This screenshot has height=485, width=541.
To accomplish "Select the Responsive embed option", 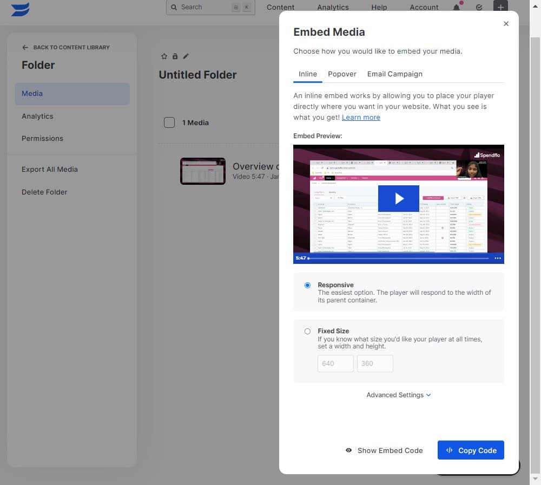I will click(x=307, y=285).
